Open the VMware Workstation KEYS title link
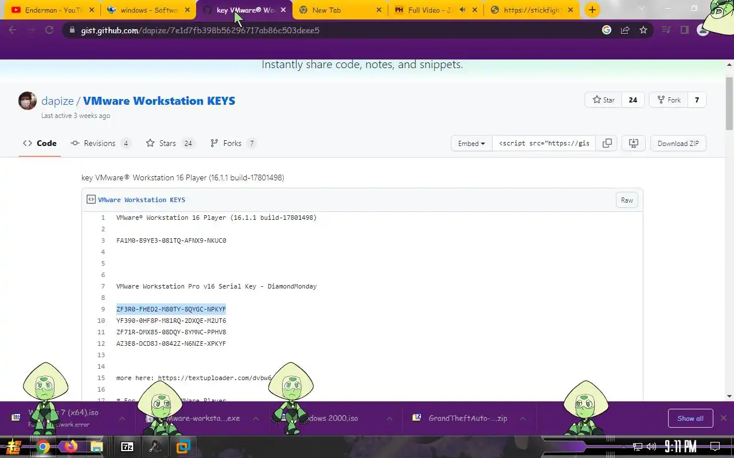Screen dimensions: 734x458 [x=159, y=101]
